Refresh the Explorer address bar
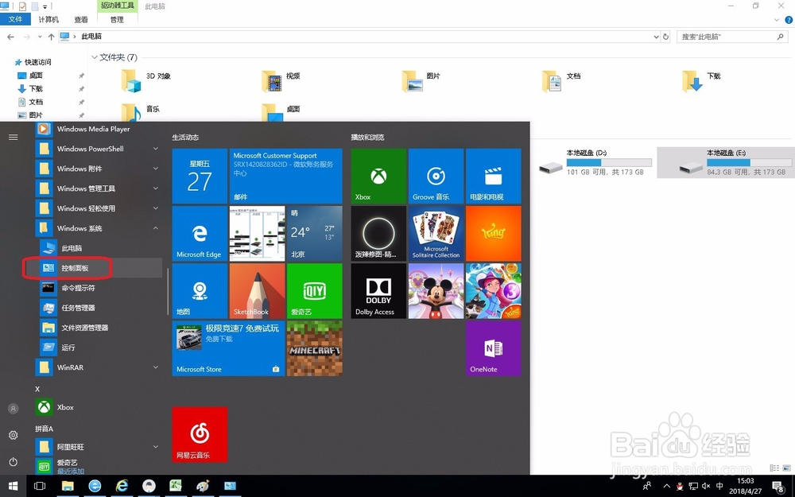795x497 pixels. [x=665, y=37]
